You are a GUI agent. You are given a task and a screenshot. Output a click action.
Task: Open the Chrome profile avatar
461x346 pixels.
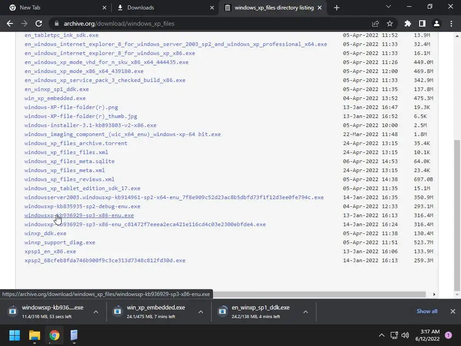(437, 23)
